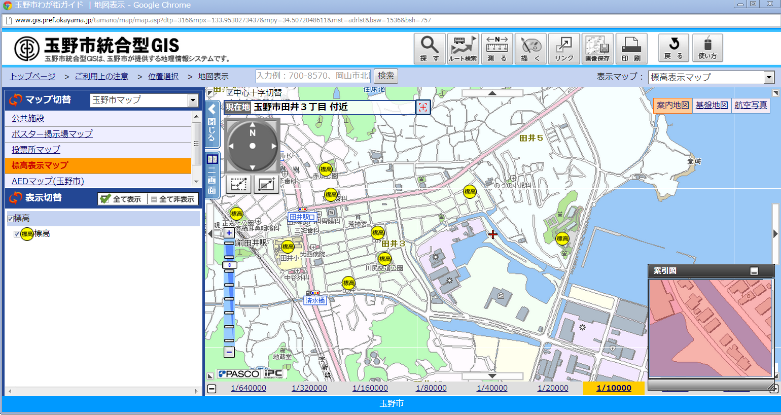Select the diagonal-arrow tool beside rectangle zoom
The height and width of the screenshot is (415, 781).
click(266, 184)
